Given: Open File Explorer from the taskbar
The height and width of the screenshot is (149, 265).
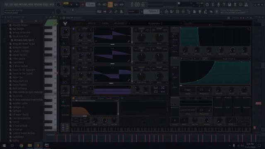Looking at the screenshot, I should (30, 145).
